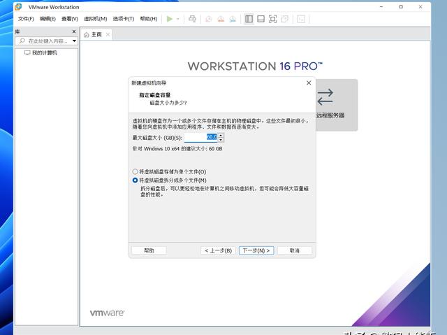Viewport: 447px width, 335px height.
Task: Click the full screen mode icon
Action: 273,19
